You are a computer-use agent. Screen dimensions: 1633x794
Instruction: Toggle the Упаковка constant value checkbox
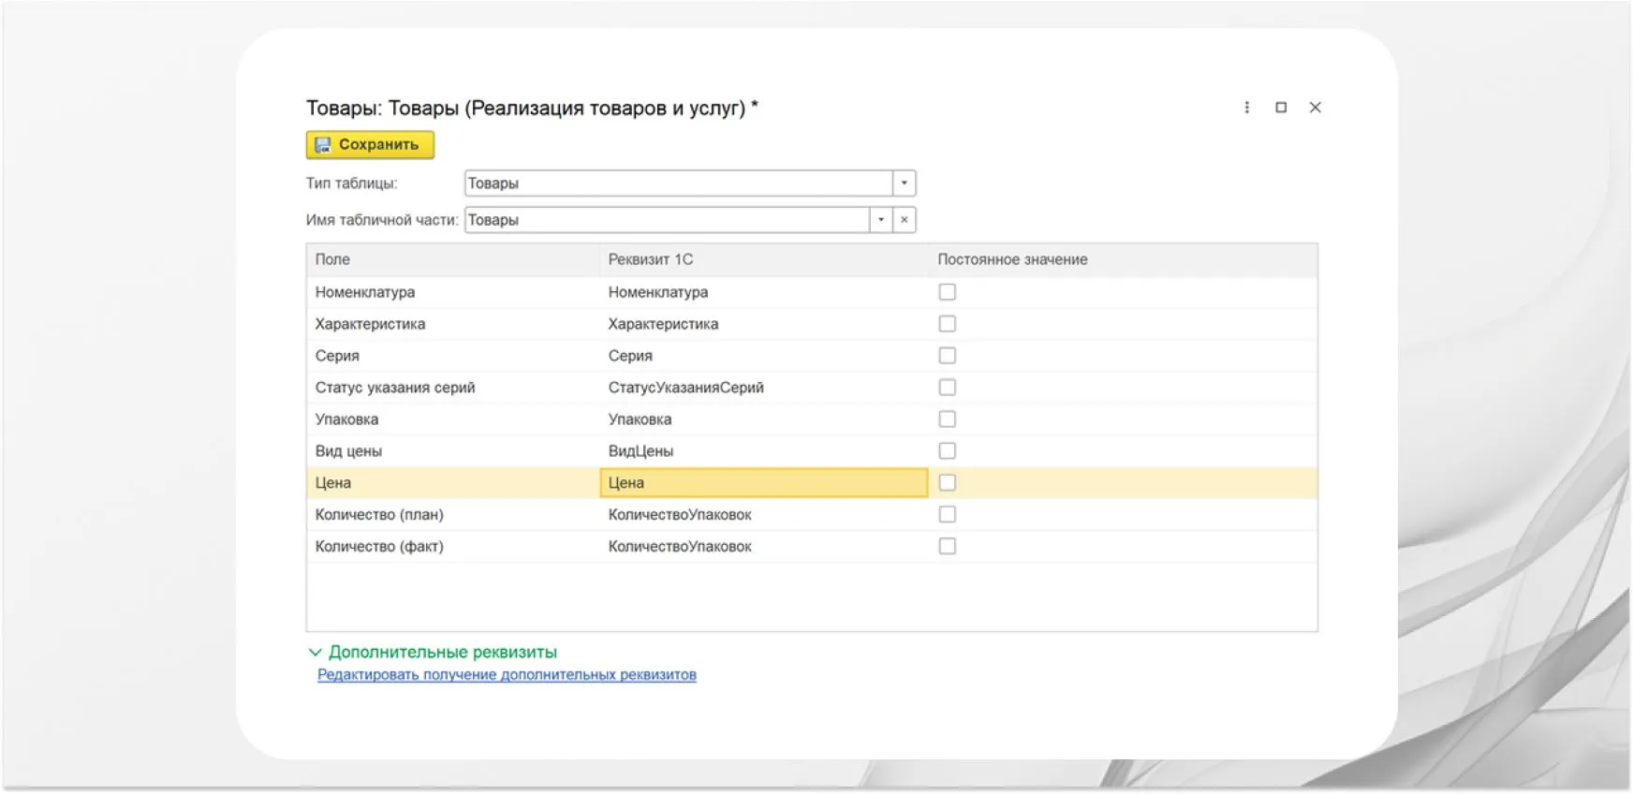point(948,419)
